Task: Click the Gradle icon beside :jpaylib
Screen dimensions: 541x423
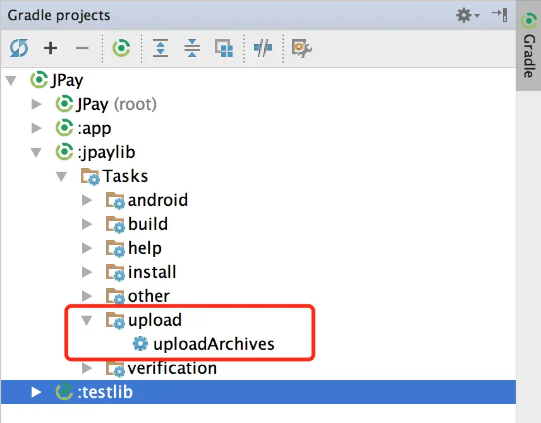Action: coord(64,152)
